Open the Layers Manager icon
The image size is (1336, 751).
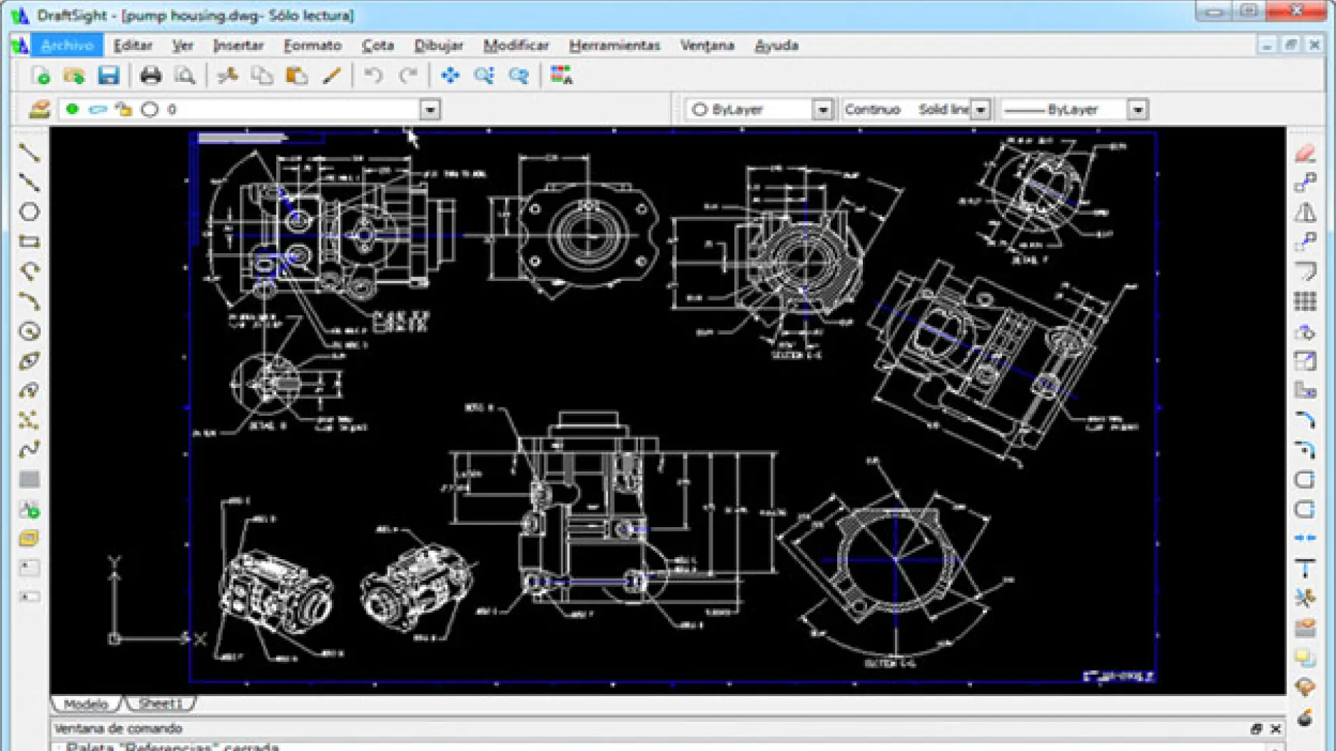click(39, 109)
